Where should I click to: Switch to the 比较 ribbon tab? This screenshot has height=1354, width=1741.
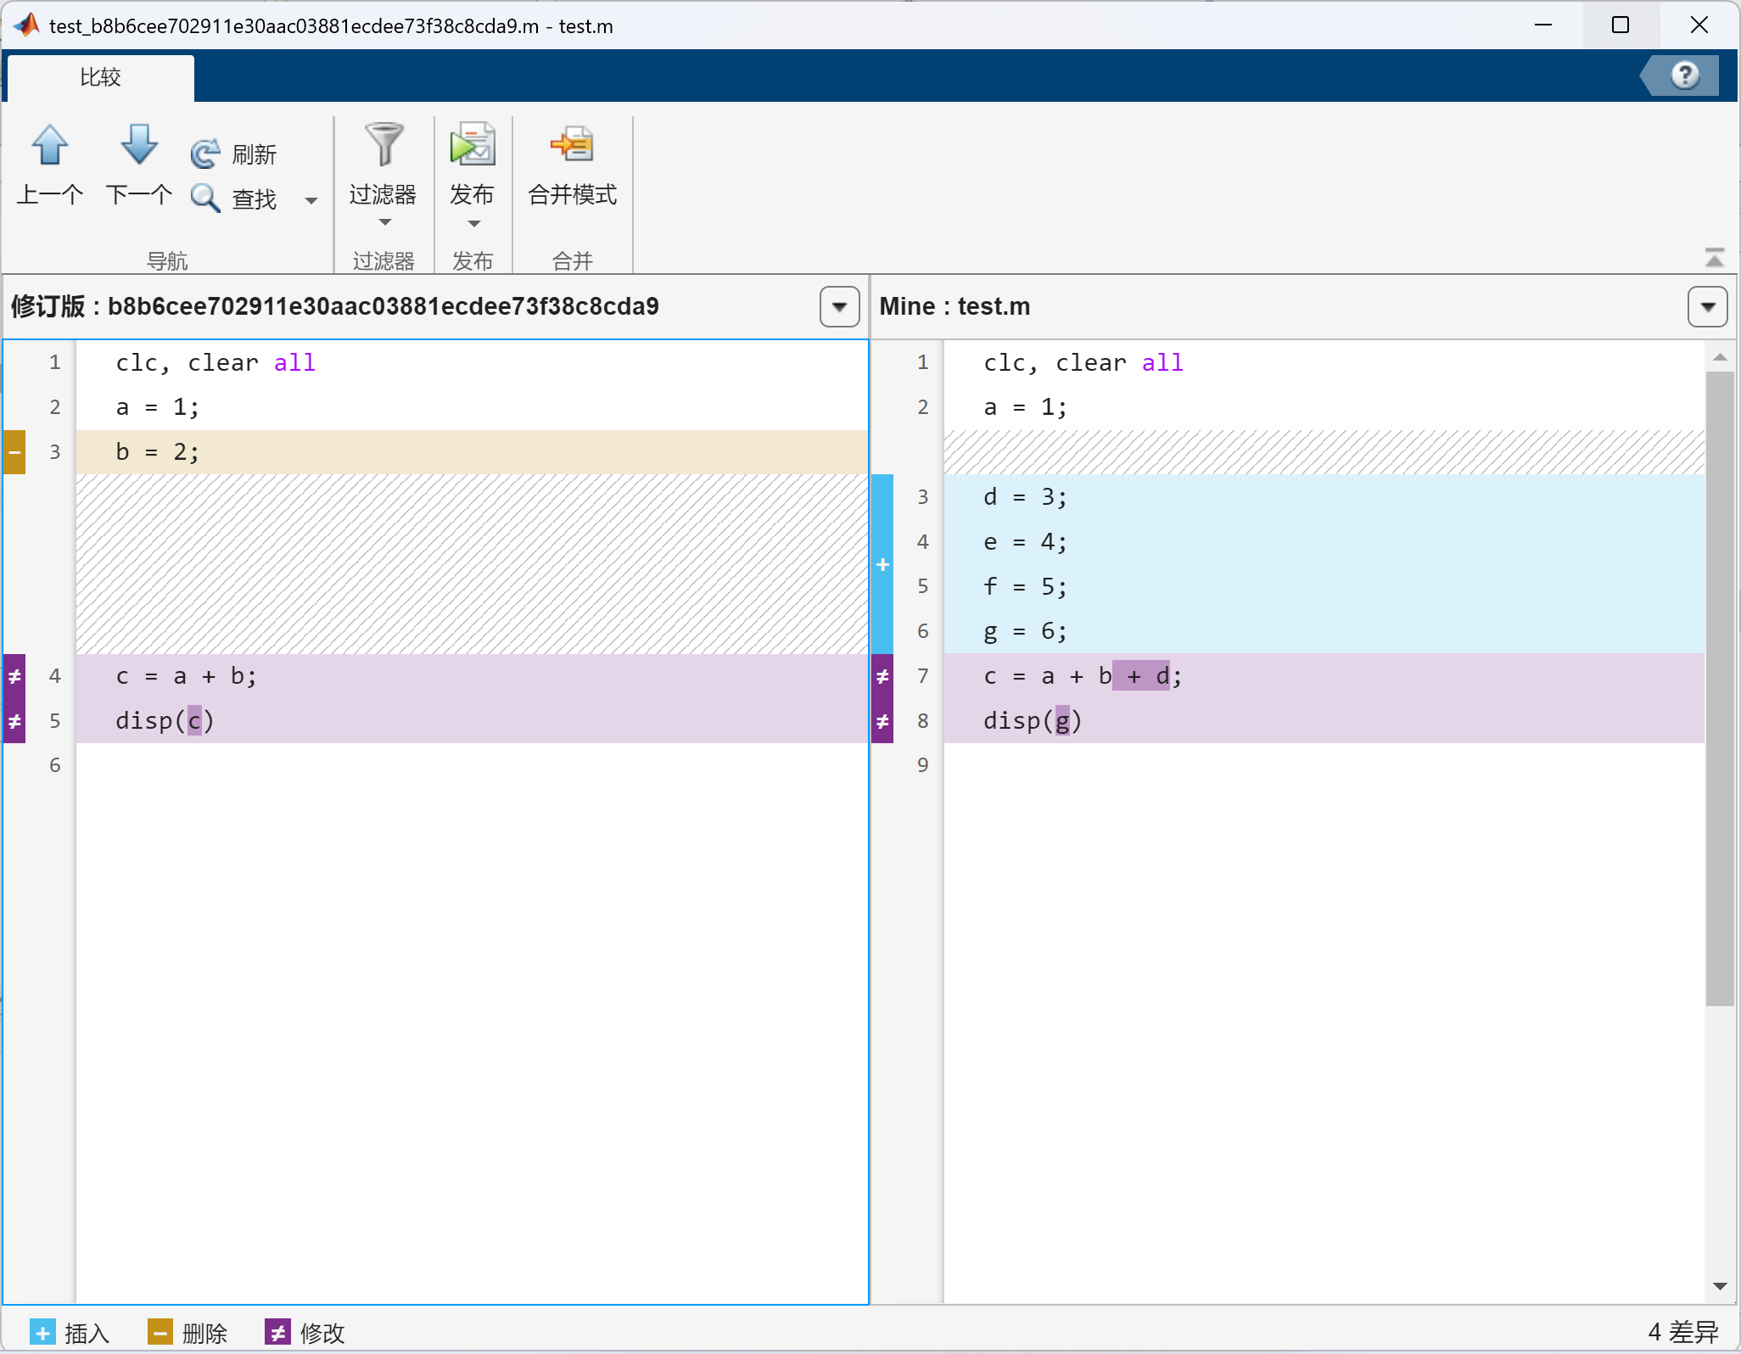99,76
